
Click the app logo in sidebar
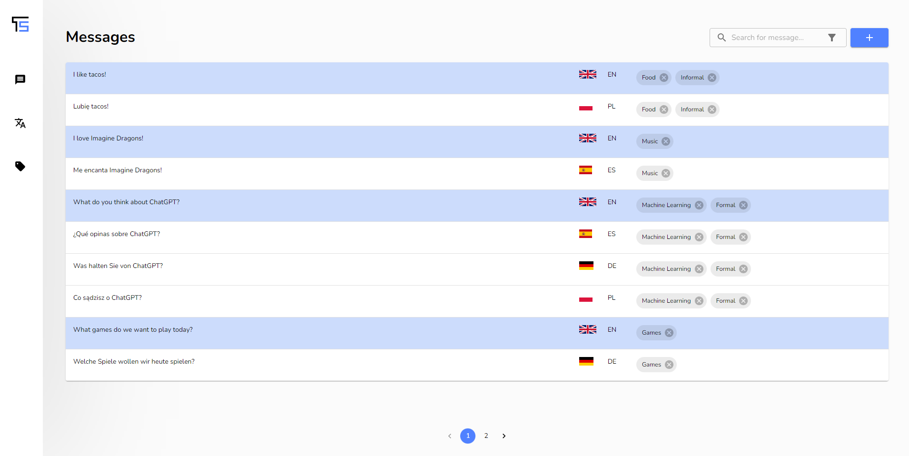pos(20,24)
